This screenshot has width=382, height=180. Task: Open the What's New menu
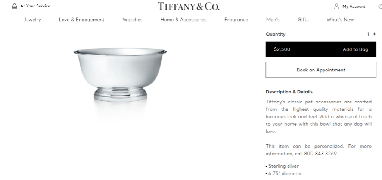tap(340, 20)
